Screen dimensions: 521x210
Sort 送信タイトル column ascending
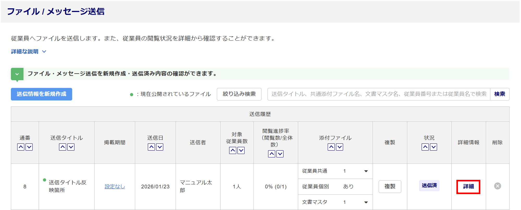click(63, 147)
